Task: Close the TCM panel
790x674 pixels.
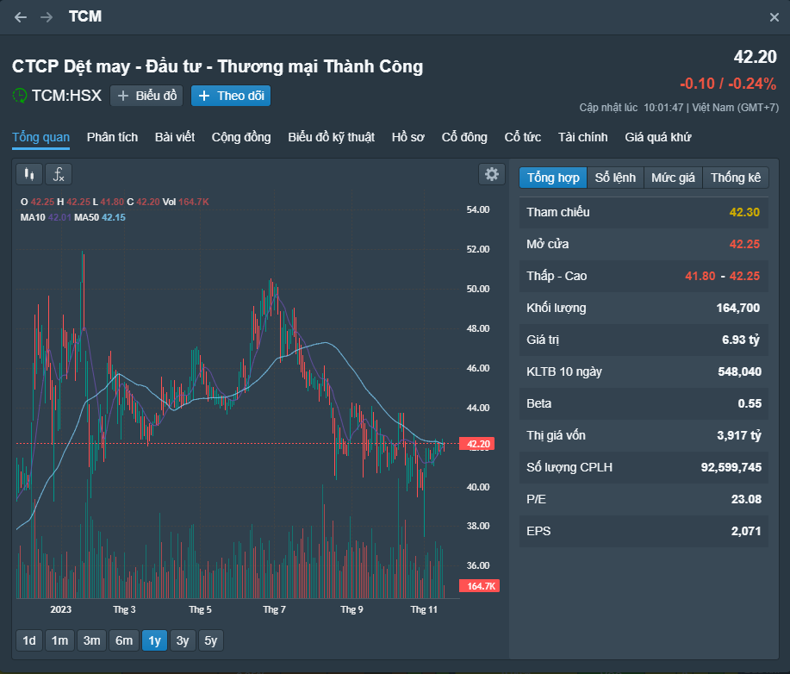Action: tap(774, 17)
